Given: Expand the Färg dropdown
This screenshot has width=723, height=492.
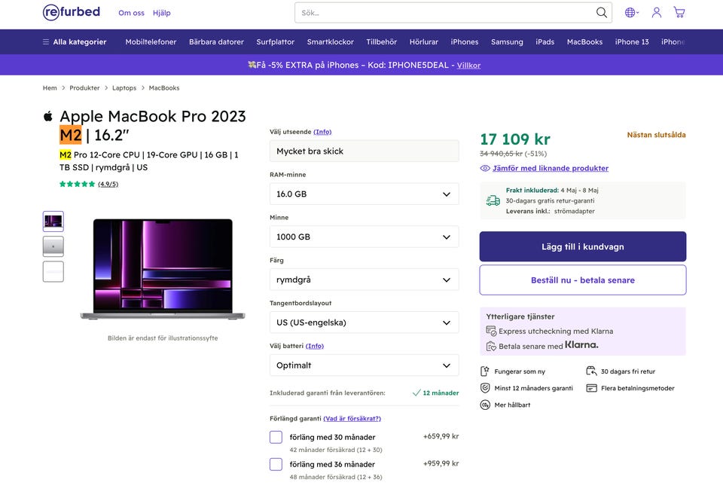Looking at the screenshot, I should coord(364,280).
